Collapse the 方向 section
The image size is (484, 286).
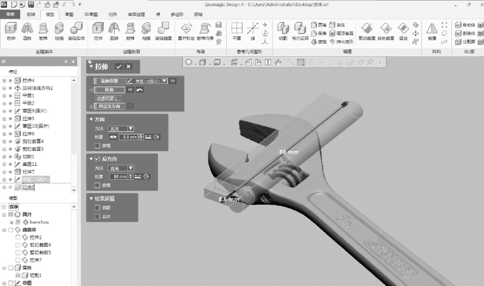(x=91, y=119)
